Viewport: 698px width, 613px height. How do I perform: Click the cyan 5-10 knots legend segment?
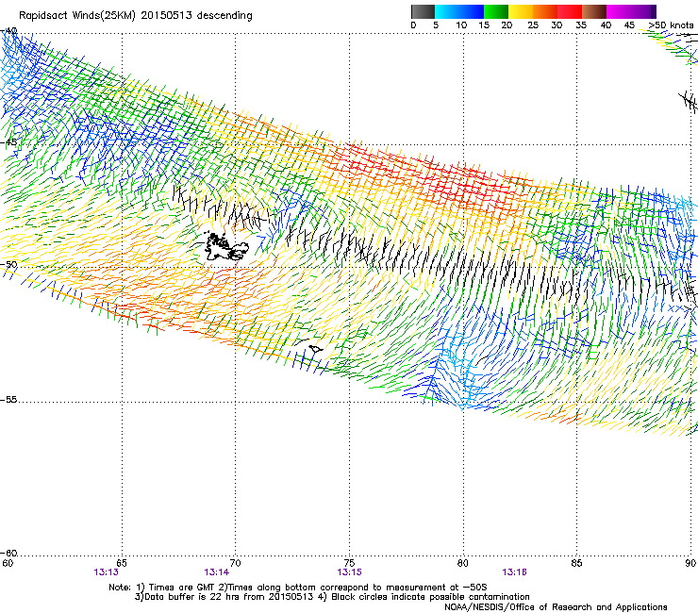447,11
